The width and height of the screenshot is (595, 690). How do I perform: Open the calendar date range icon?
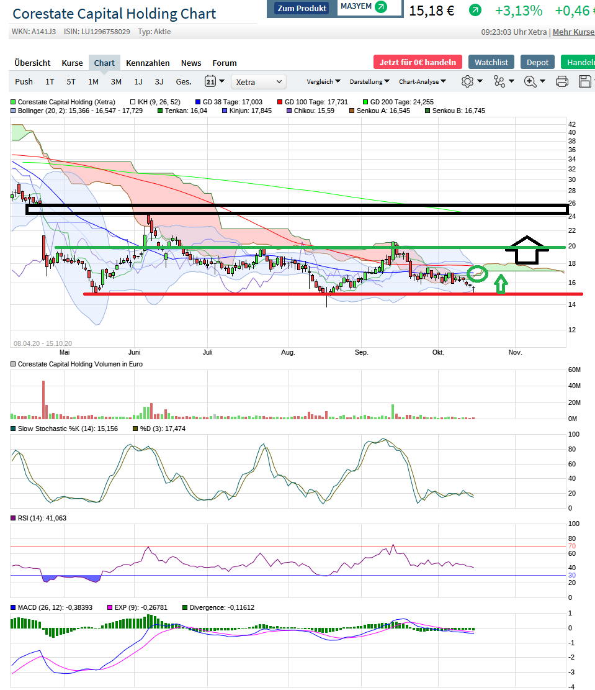210,81
